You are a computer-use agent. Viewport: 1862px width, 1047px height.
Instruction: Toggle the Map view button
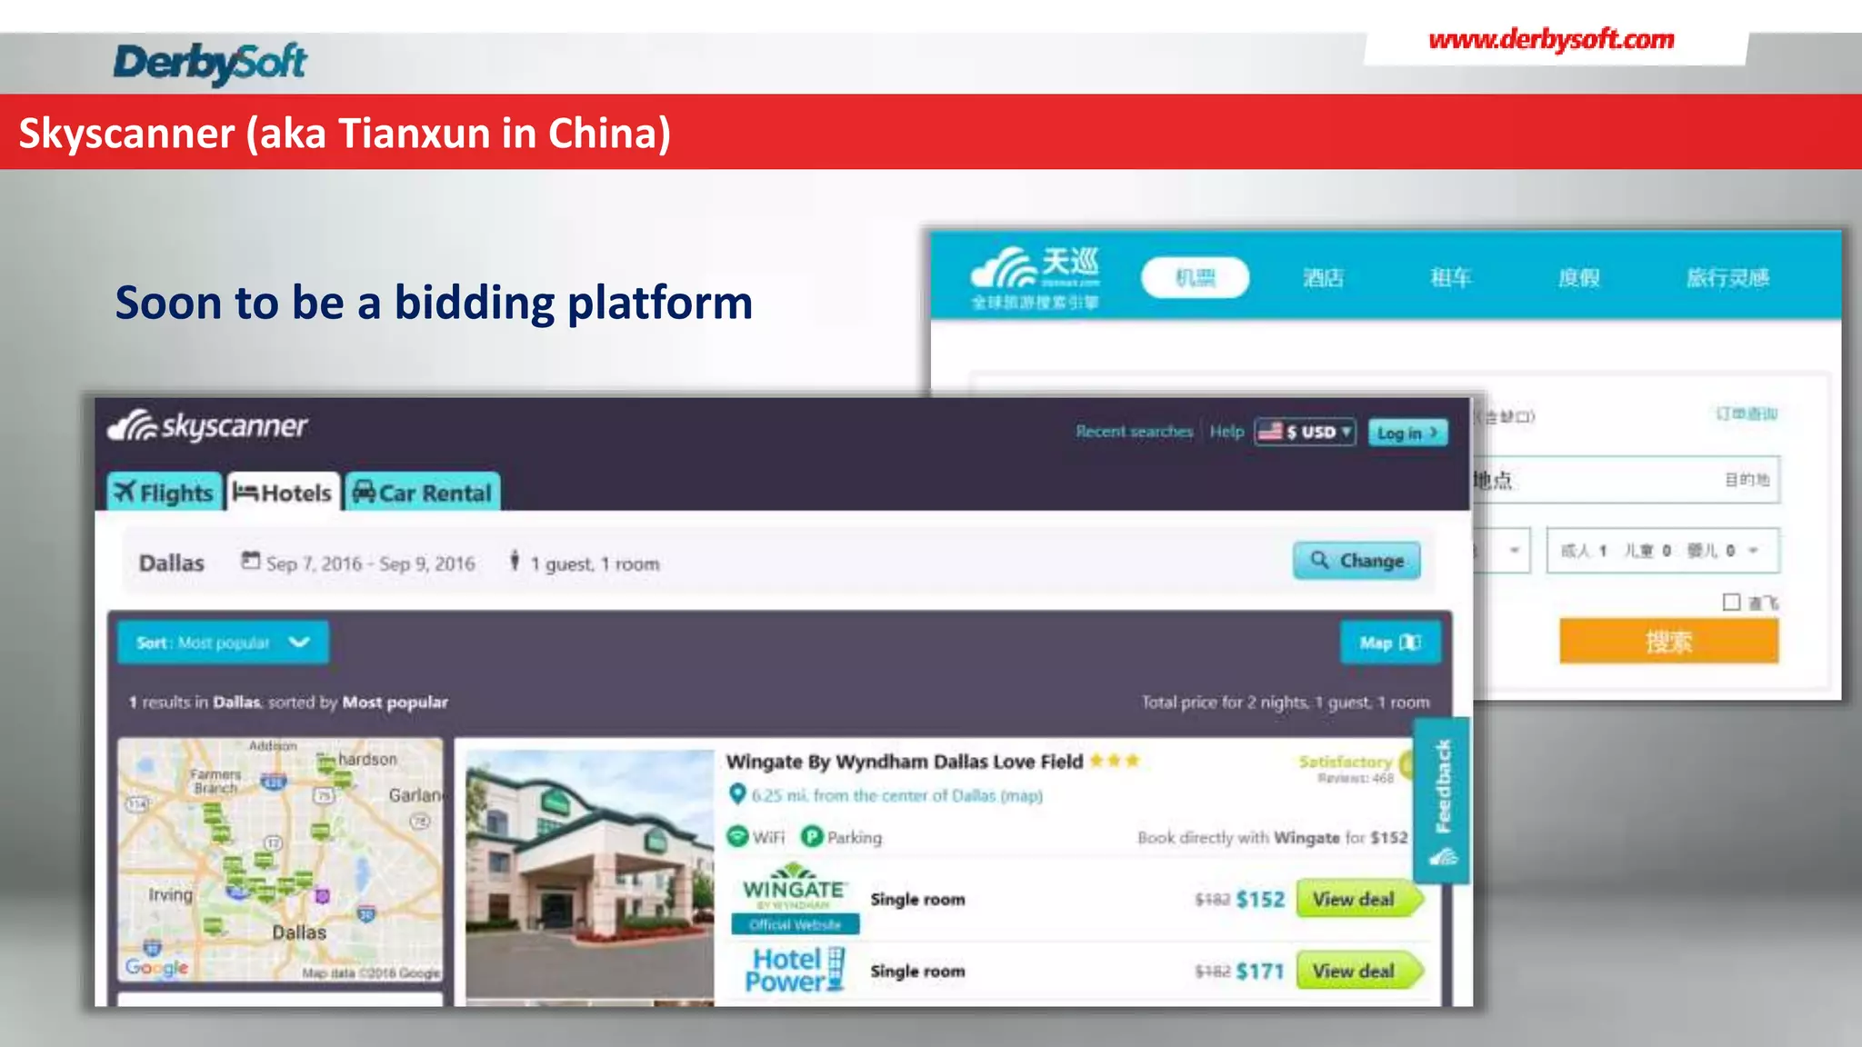tap(1389, 643)
